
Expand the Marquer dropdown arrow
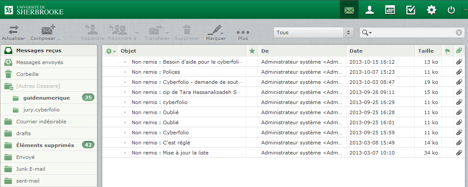(x=222, y=33)
